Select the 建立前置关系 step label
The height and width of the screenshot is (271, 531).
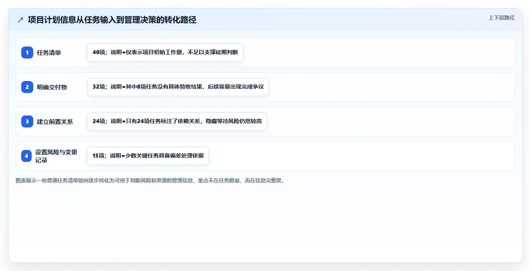(55, 121)
